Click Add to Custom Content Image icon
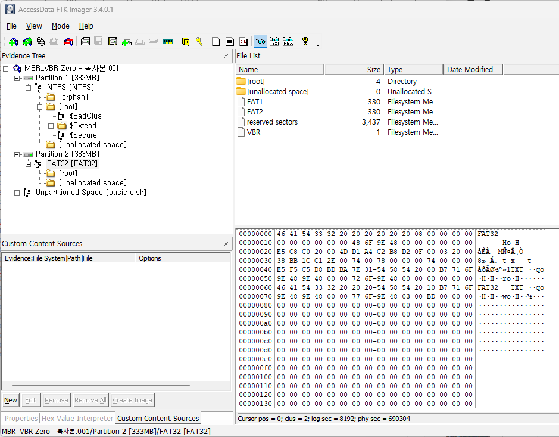 click(126, 41)
